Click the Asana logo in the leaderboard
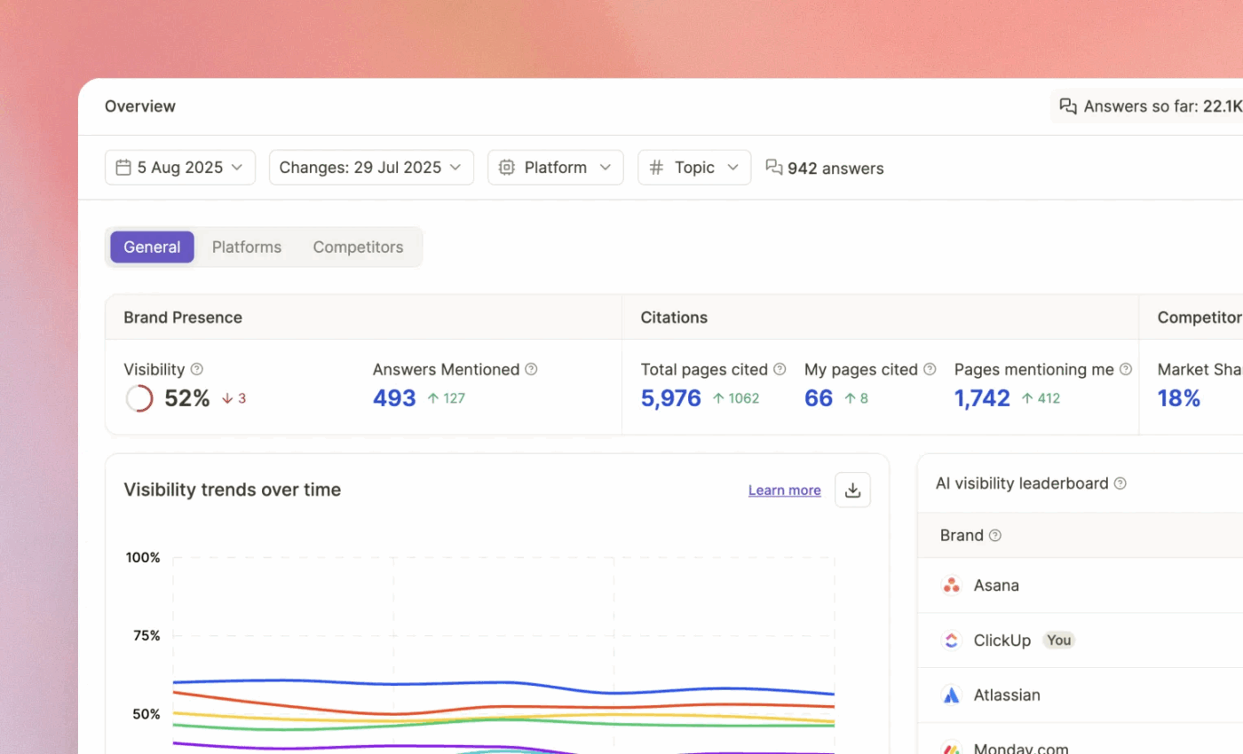The height and width of the screenshot is (754, 1243). [x=951, y=585]
